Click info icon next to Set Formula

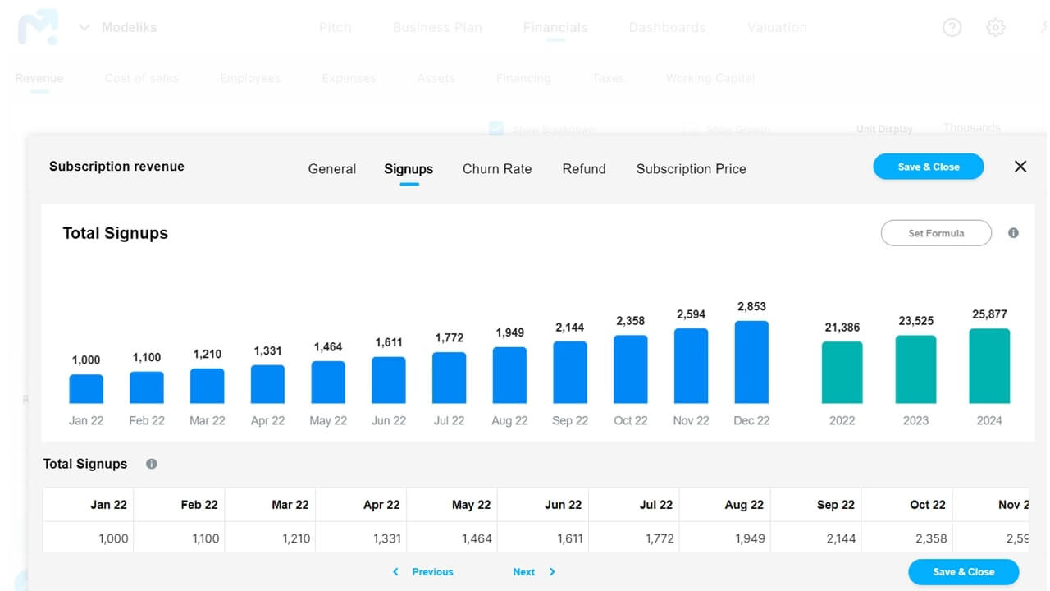pos(1013,233)
